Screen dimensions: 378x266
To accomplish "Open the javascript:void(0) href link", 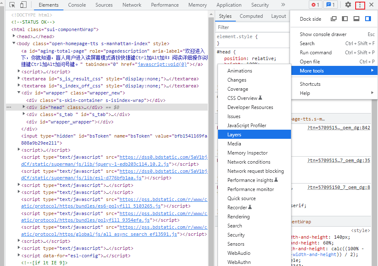I will pyautogui.click(x=162, y=65).
